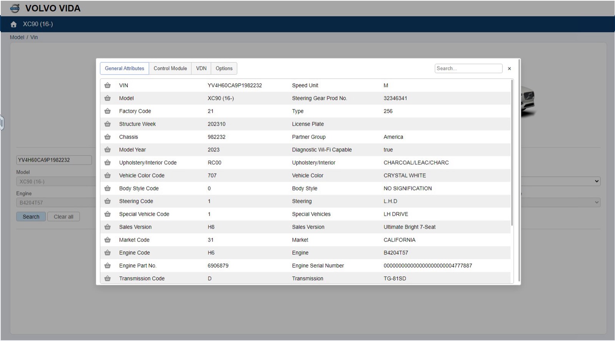Close the vehicle attributes dialog
The height and width of the screenshot is (341, 615).
pyautogui.click(x=509, y=69)
